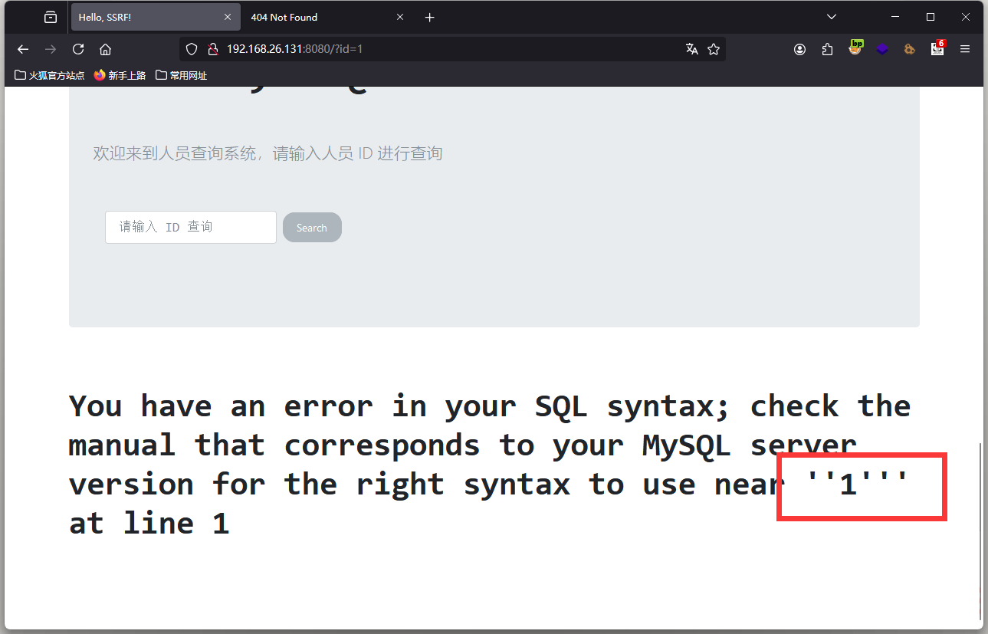Screen dimensions: 988x634
Task: Click the 欢迎来到人员查询系统 description text
Action: [268, 153]
